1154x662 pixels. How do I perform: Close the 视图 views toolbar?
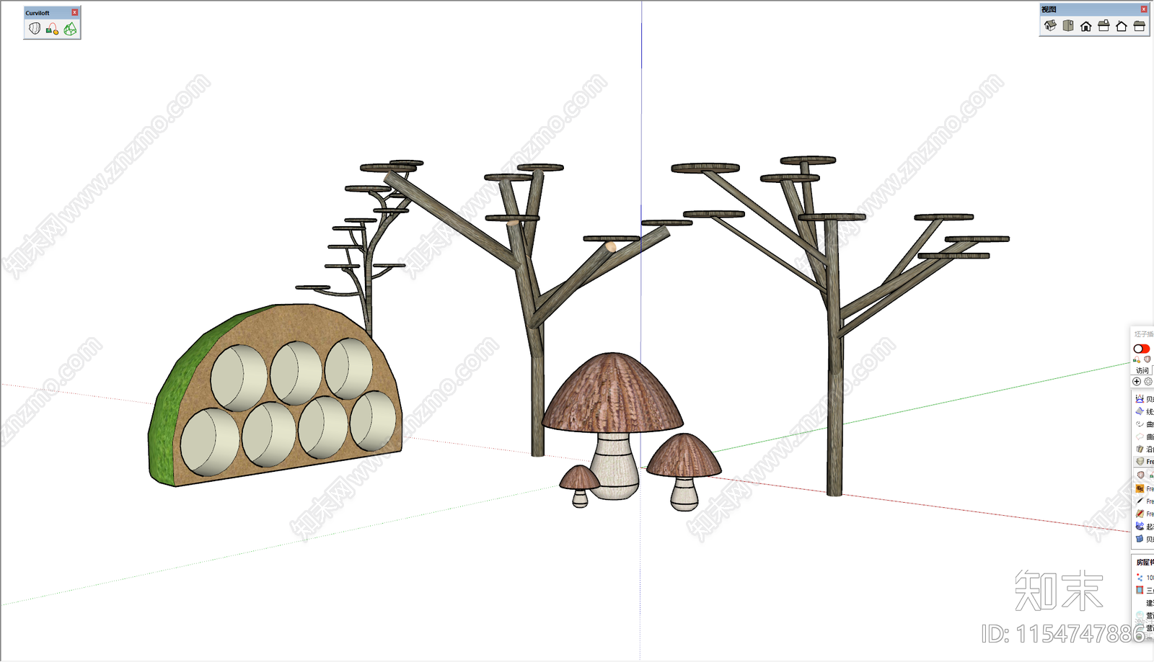tap(1144, 9)
